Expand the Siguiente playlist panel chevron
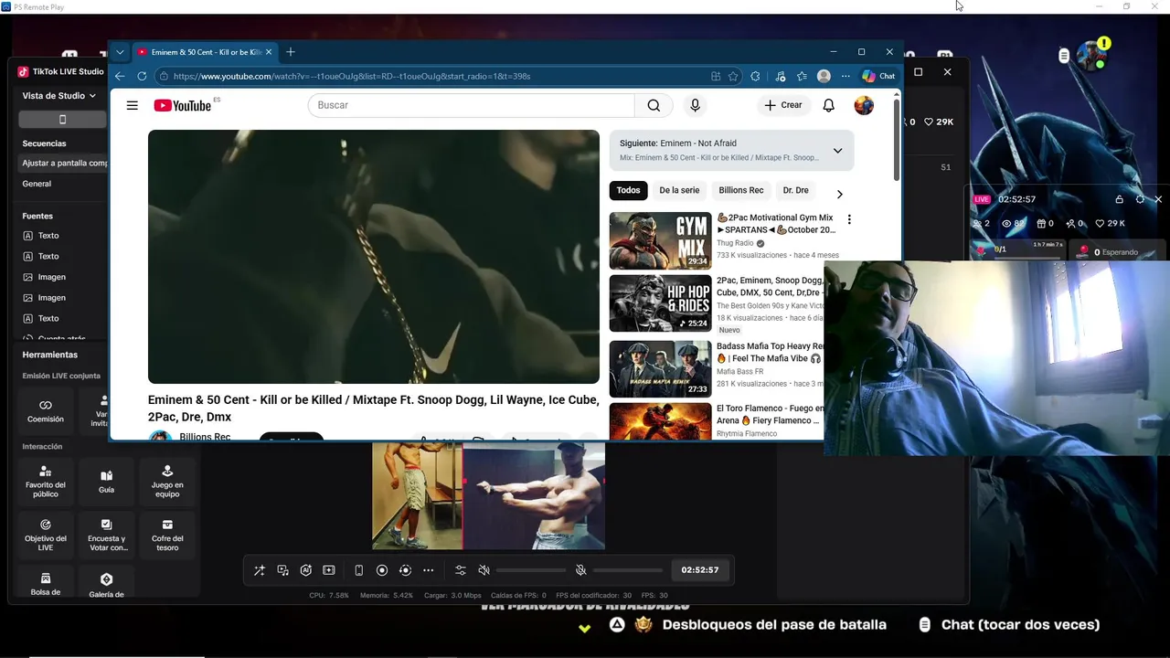1170x658 pixels. tap(837, 151)
